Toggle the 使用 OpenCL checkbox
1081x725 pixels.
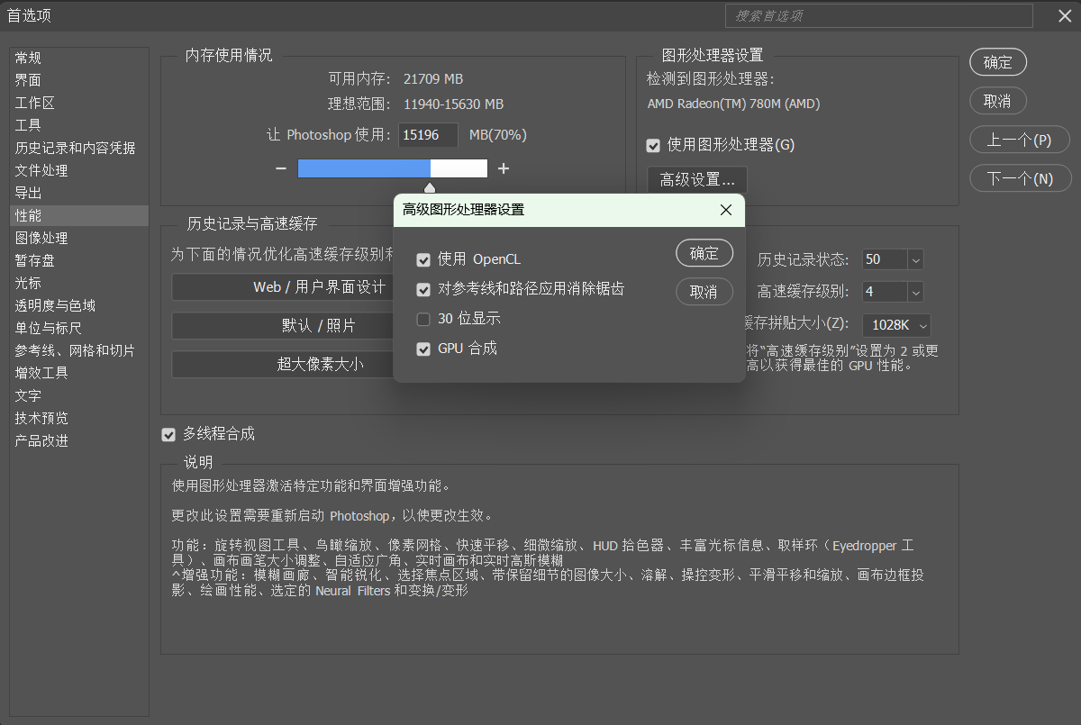tap(423, 260)
